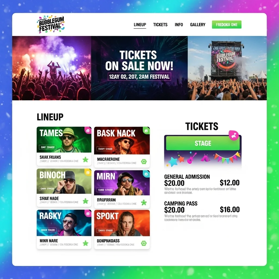Click green star on SFIAK NAOE card
The height and width of the screenshot is (279, 279).
[85, 201]
